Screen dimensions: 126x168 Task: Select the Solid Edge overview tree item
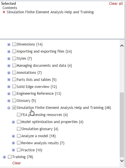point(37,87)
